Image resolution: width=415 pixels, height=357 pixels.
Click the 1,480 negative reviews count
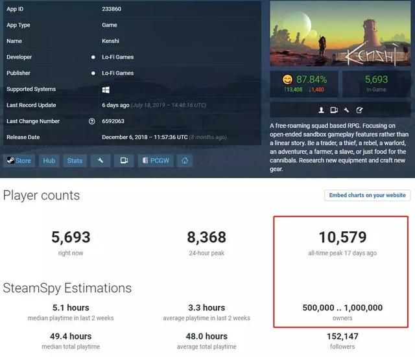[316, 89]
